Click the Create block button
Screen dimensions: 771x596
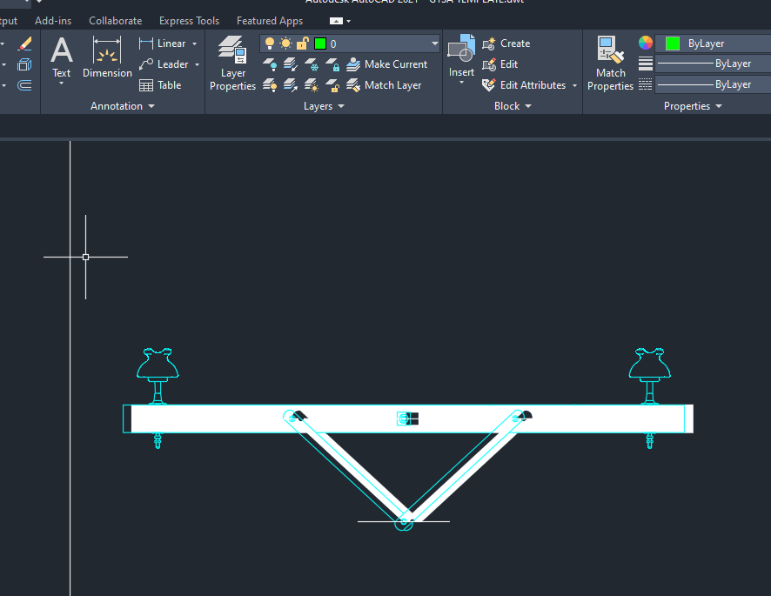pyautogui.click(x=506, y=43)
